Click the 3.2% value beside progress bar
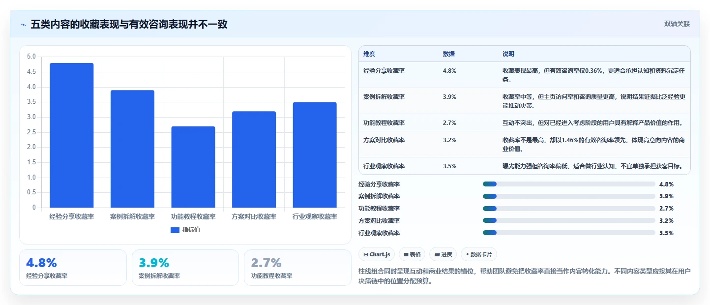 (666, 221)
